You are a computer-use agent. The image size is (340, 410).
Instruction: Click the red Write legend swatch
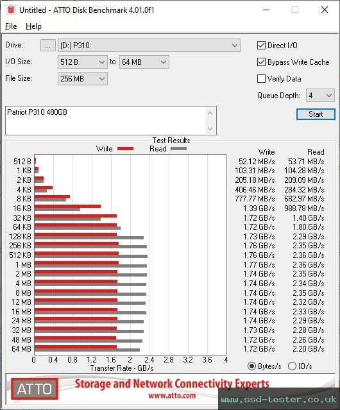coord(126,148)
